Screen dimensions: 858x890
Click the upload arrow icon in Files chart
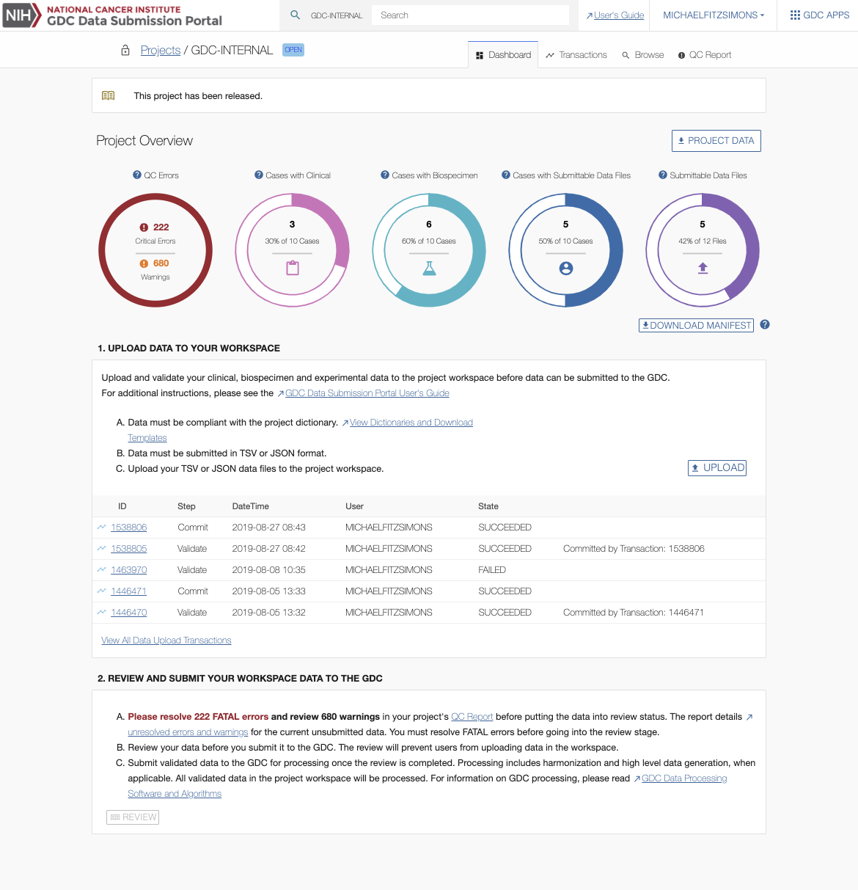703,268
